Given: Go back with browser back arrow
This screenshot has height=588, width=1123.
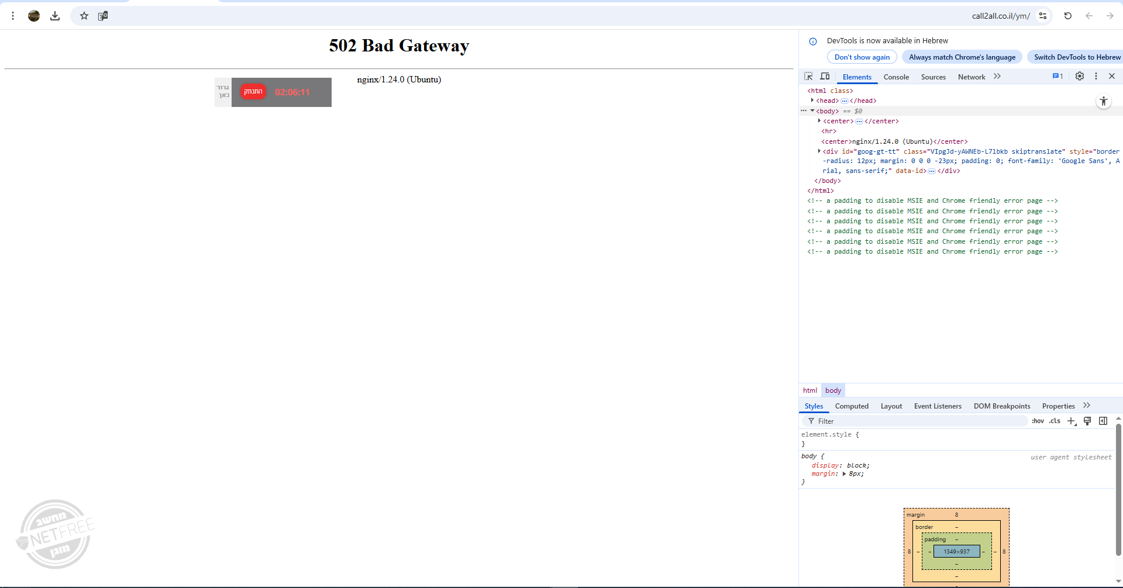Looking at the screenshot, I should click(1089, 16).
